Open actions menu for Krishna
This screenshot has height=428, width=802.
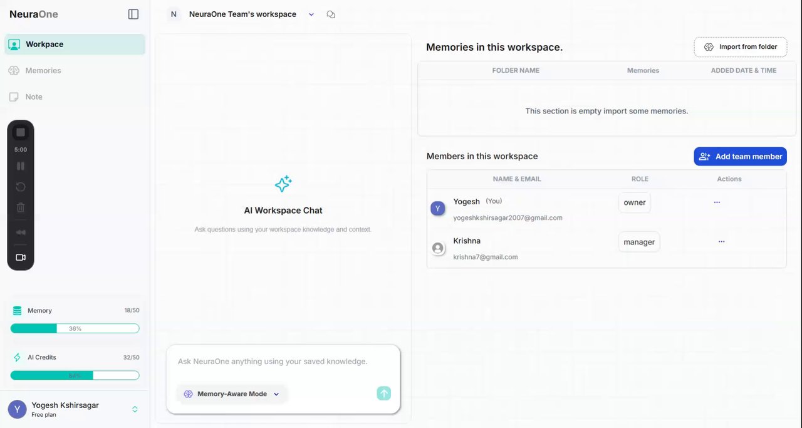coord(721,241)
